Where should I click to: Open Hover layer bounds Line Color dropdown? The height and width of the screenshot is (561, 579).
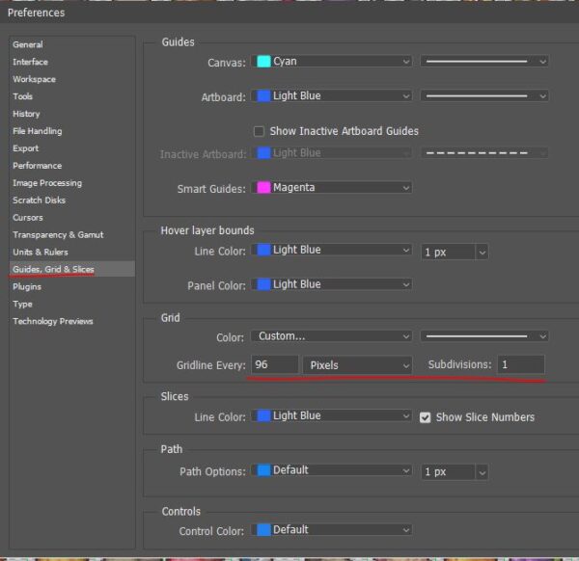point(332,250)
